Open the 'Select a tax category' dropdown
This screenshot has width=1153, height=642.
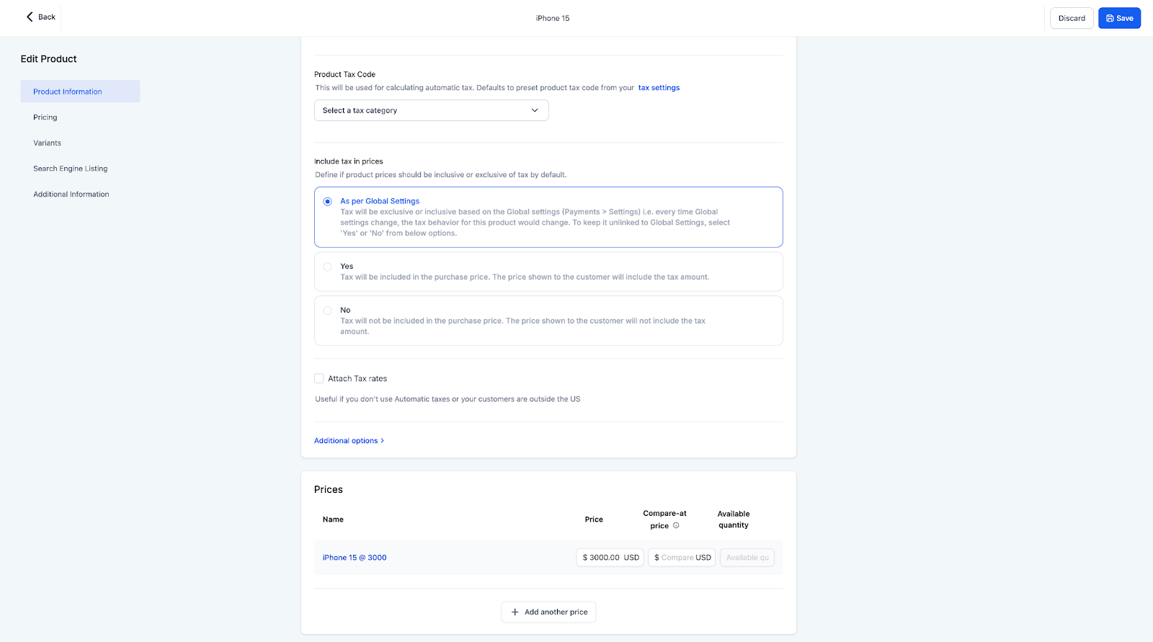pos(431,110)
